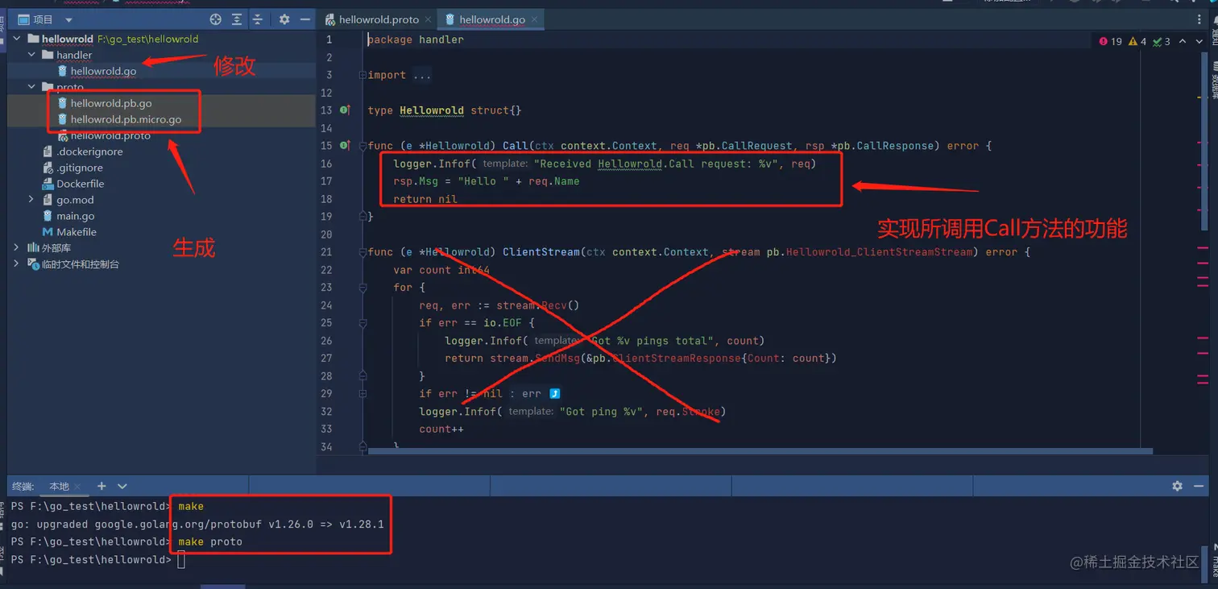The width and height of the screenshot is (1218, 589).
Task: Go to previous highlighted problem arrow
Action: (x=1181, y=41)
